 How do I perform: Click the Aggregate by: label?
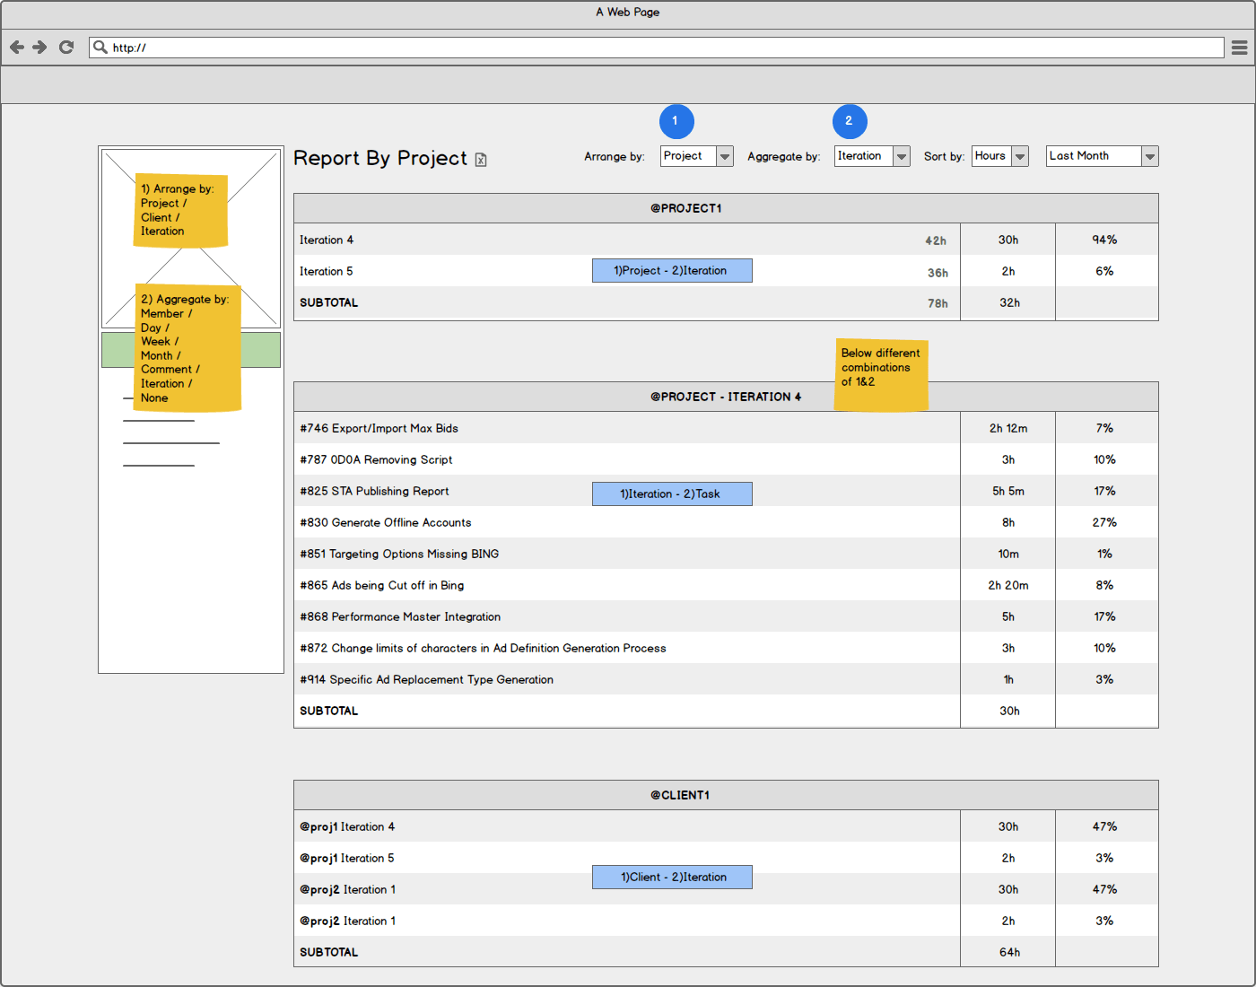coord(784,156)
